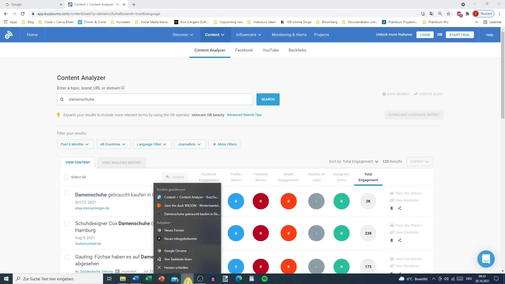Open PowerPoint from the taskbar
Viewport: 505px width, 284px height.
click(161, 279)
